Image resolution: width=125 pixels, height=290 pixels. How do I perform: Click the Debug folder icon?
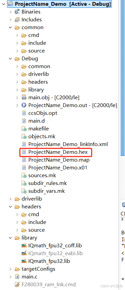pos(17,59)
